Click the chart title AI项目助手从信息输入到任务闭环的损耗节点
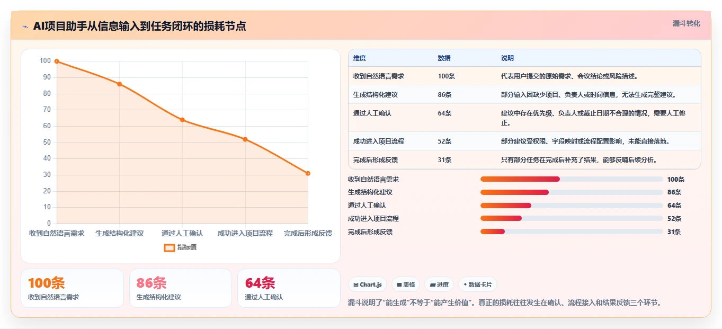Viewport: 722px width, 329px height. click(x=139, y=26)
